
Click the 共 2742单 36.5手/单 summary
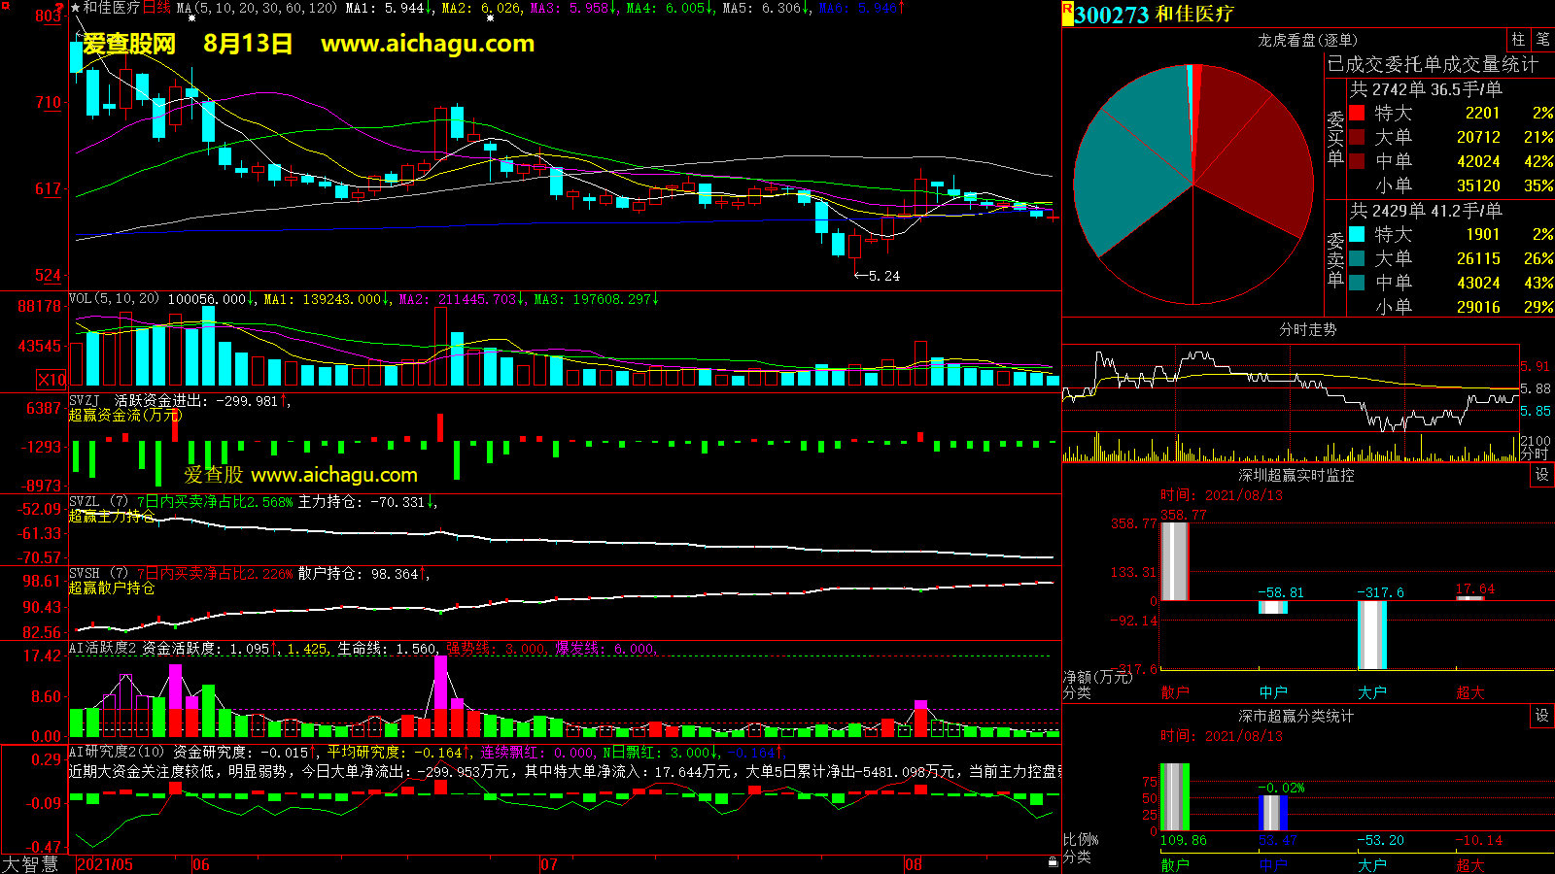(x=1426, y=88)
